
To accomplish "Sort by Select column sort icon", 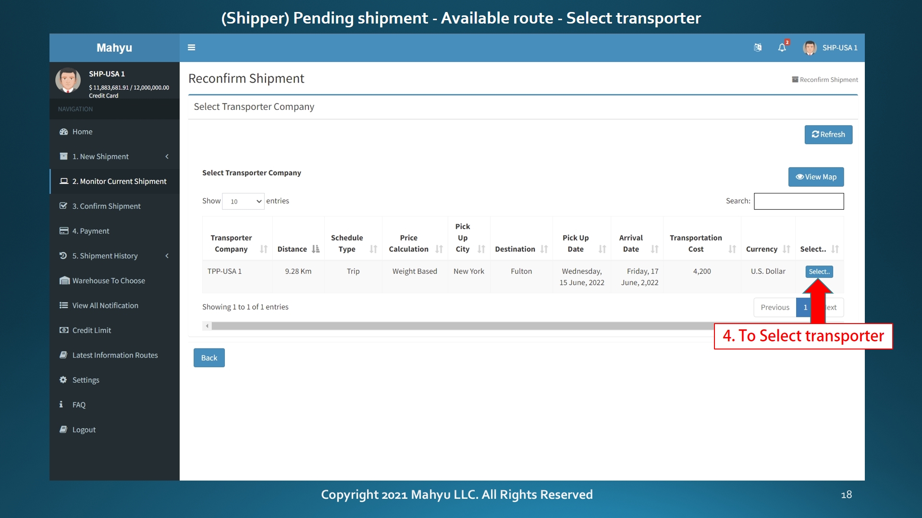I will (x=835, y=249).
